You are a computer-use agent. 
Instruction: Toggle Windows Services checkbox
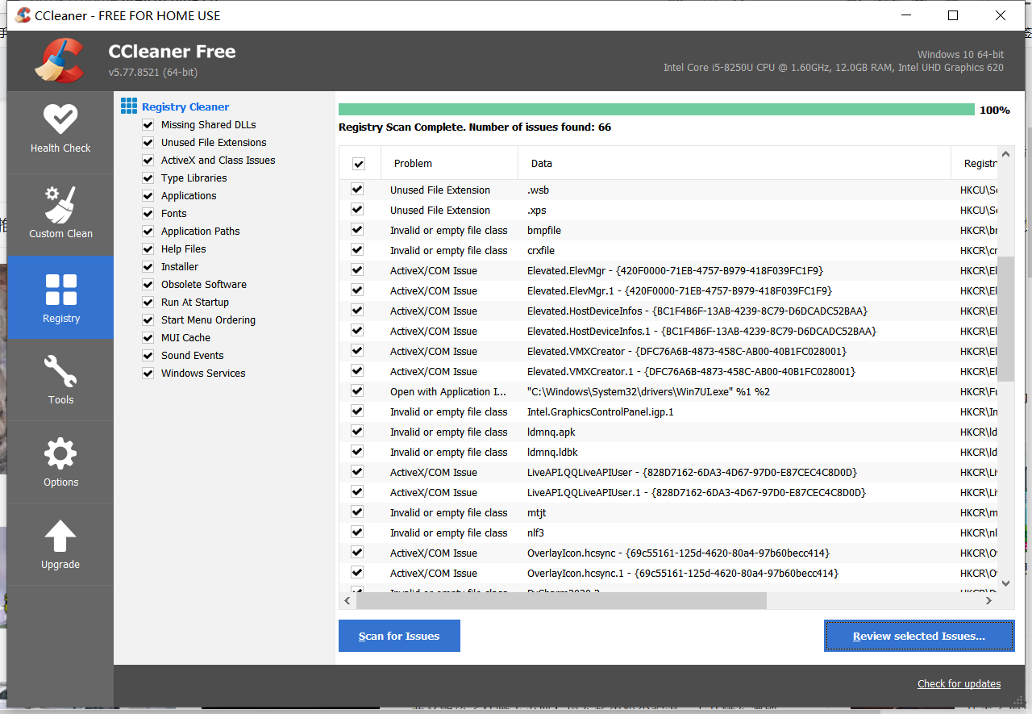tap(148, 374)
